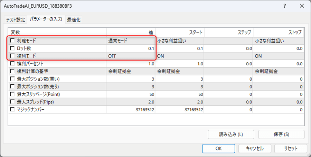Click the help question mark button
This screenshot has width=311, height=157.
pos(284,6)
